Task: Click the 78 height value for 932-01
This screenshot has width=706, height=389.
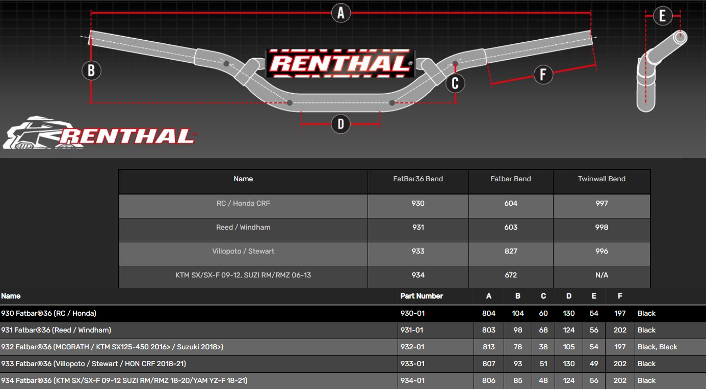Action: click(518, 347)
